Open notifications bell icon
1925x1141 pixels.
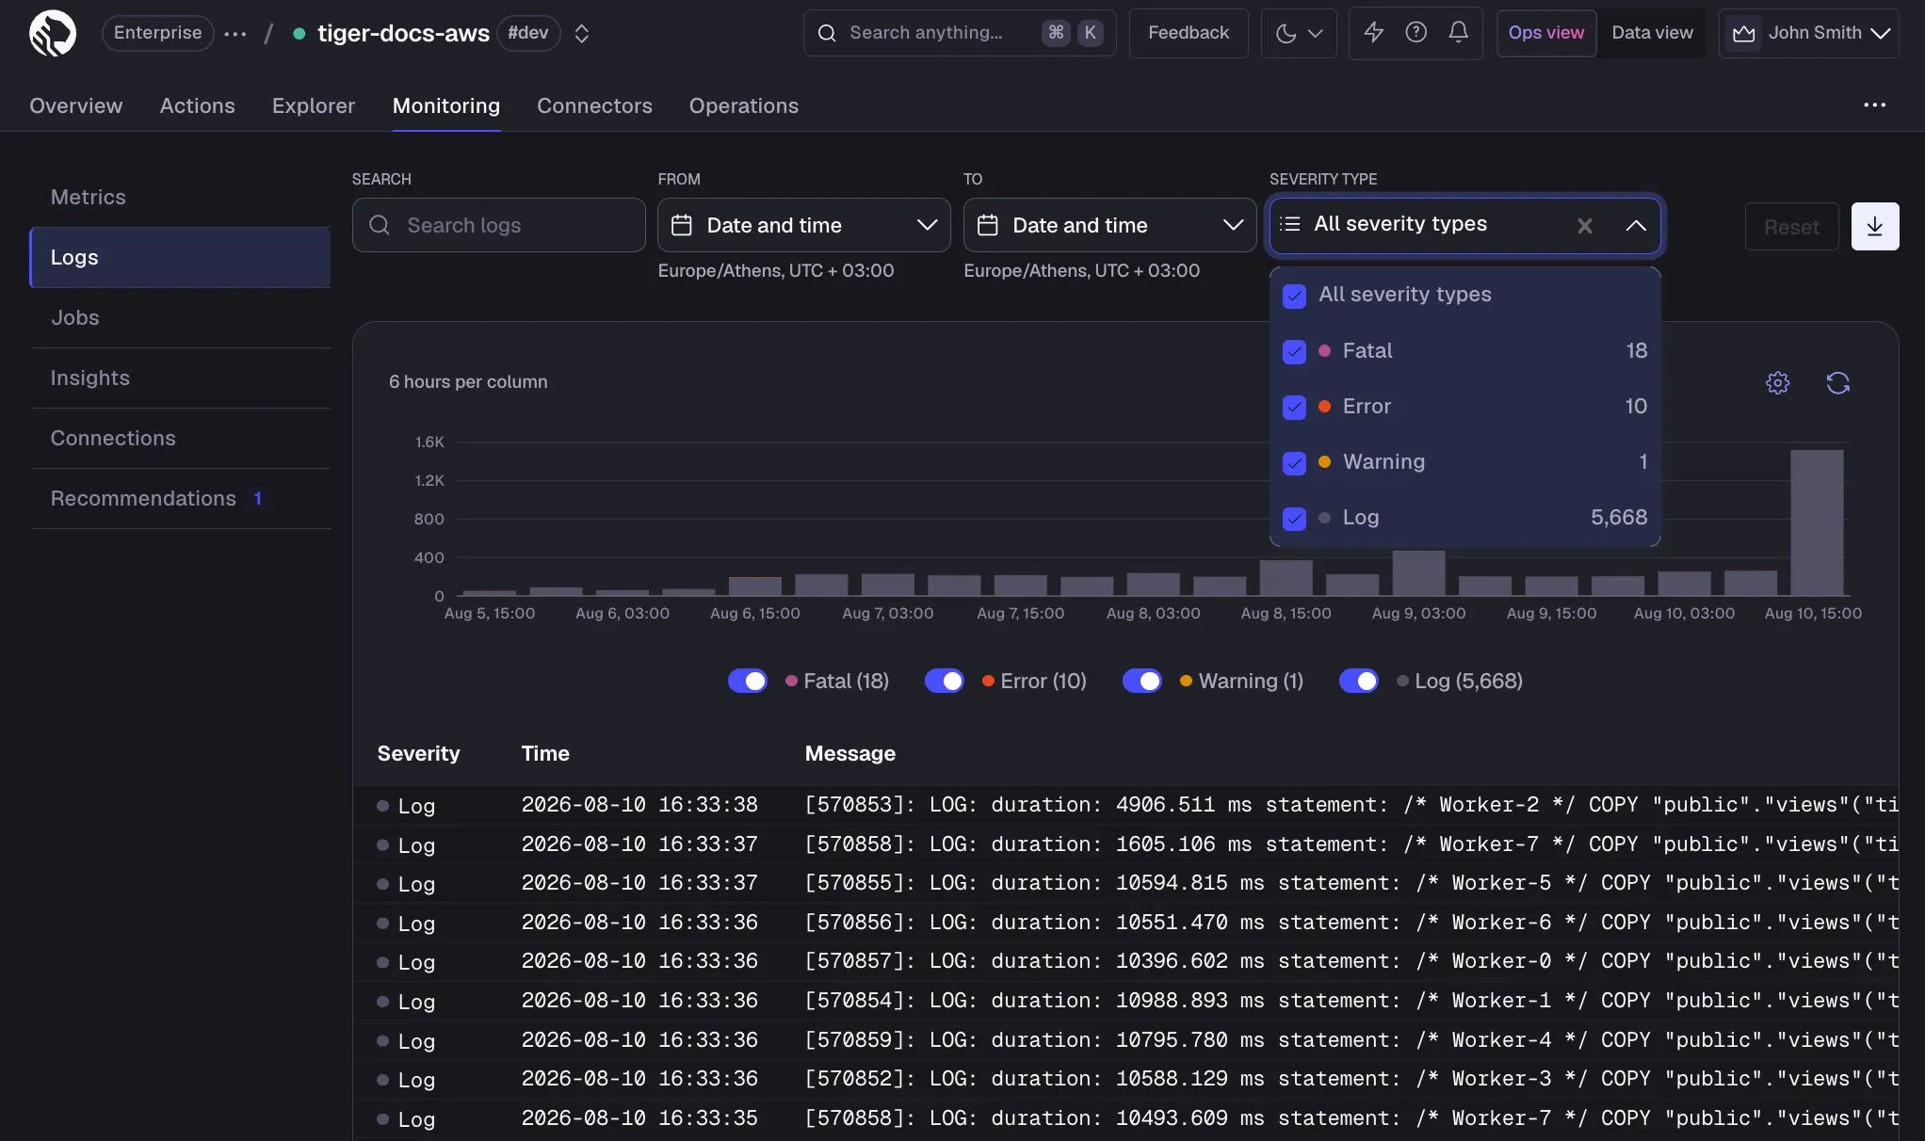(1459, 33)
